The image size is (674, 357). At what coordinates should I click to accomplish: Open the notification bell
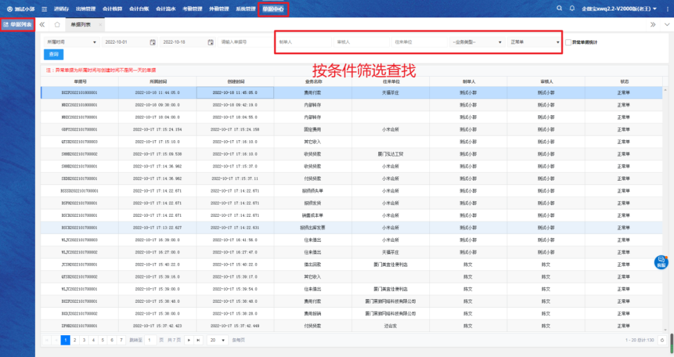coord(572,9)
